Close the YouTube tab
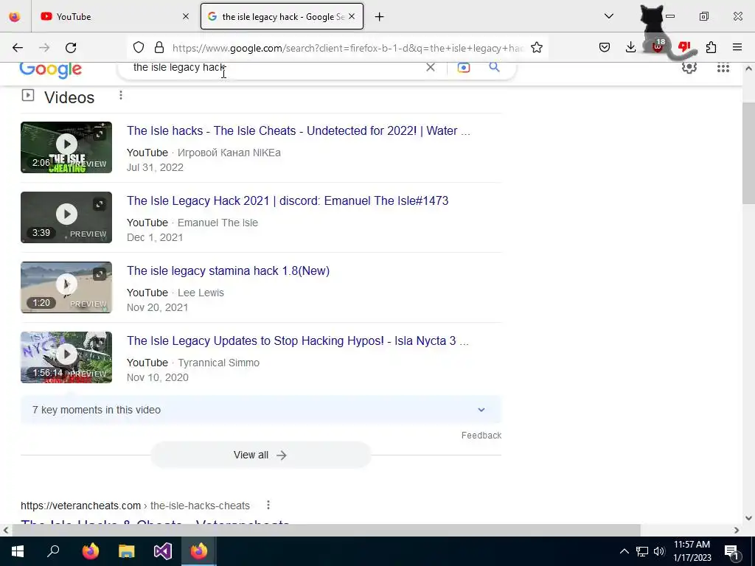755x566 pixels. [186, 17]
